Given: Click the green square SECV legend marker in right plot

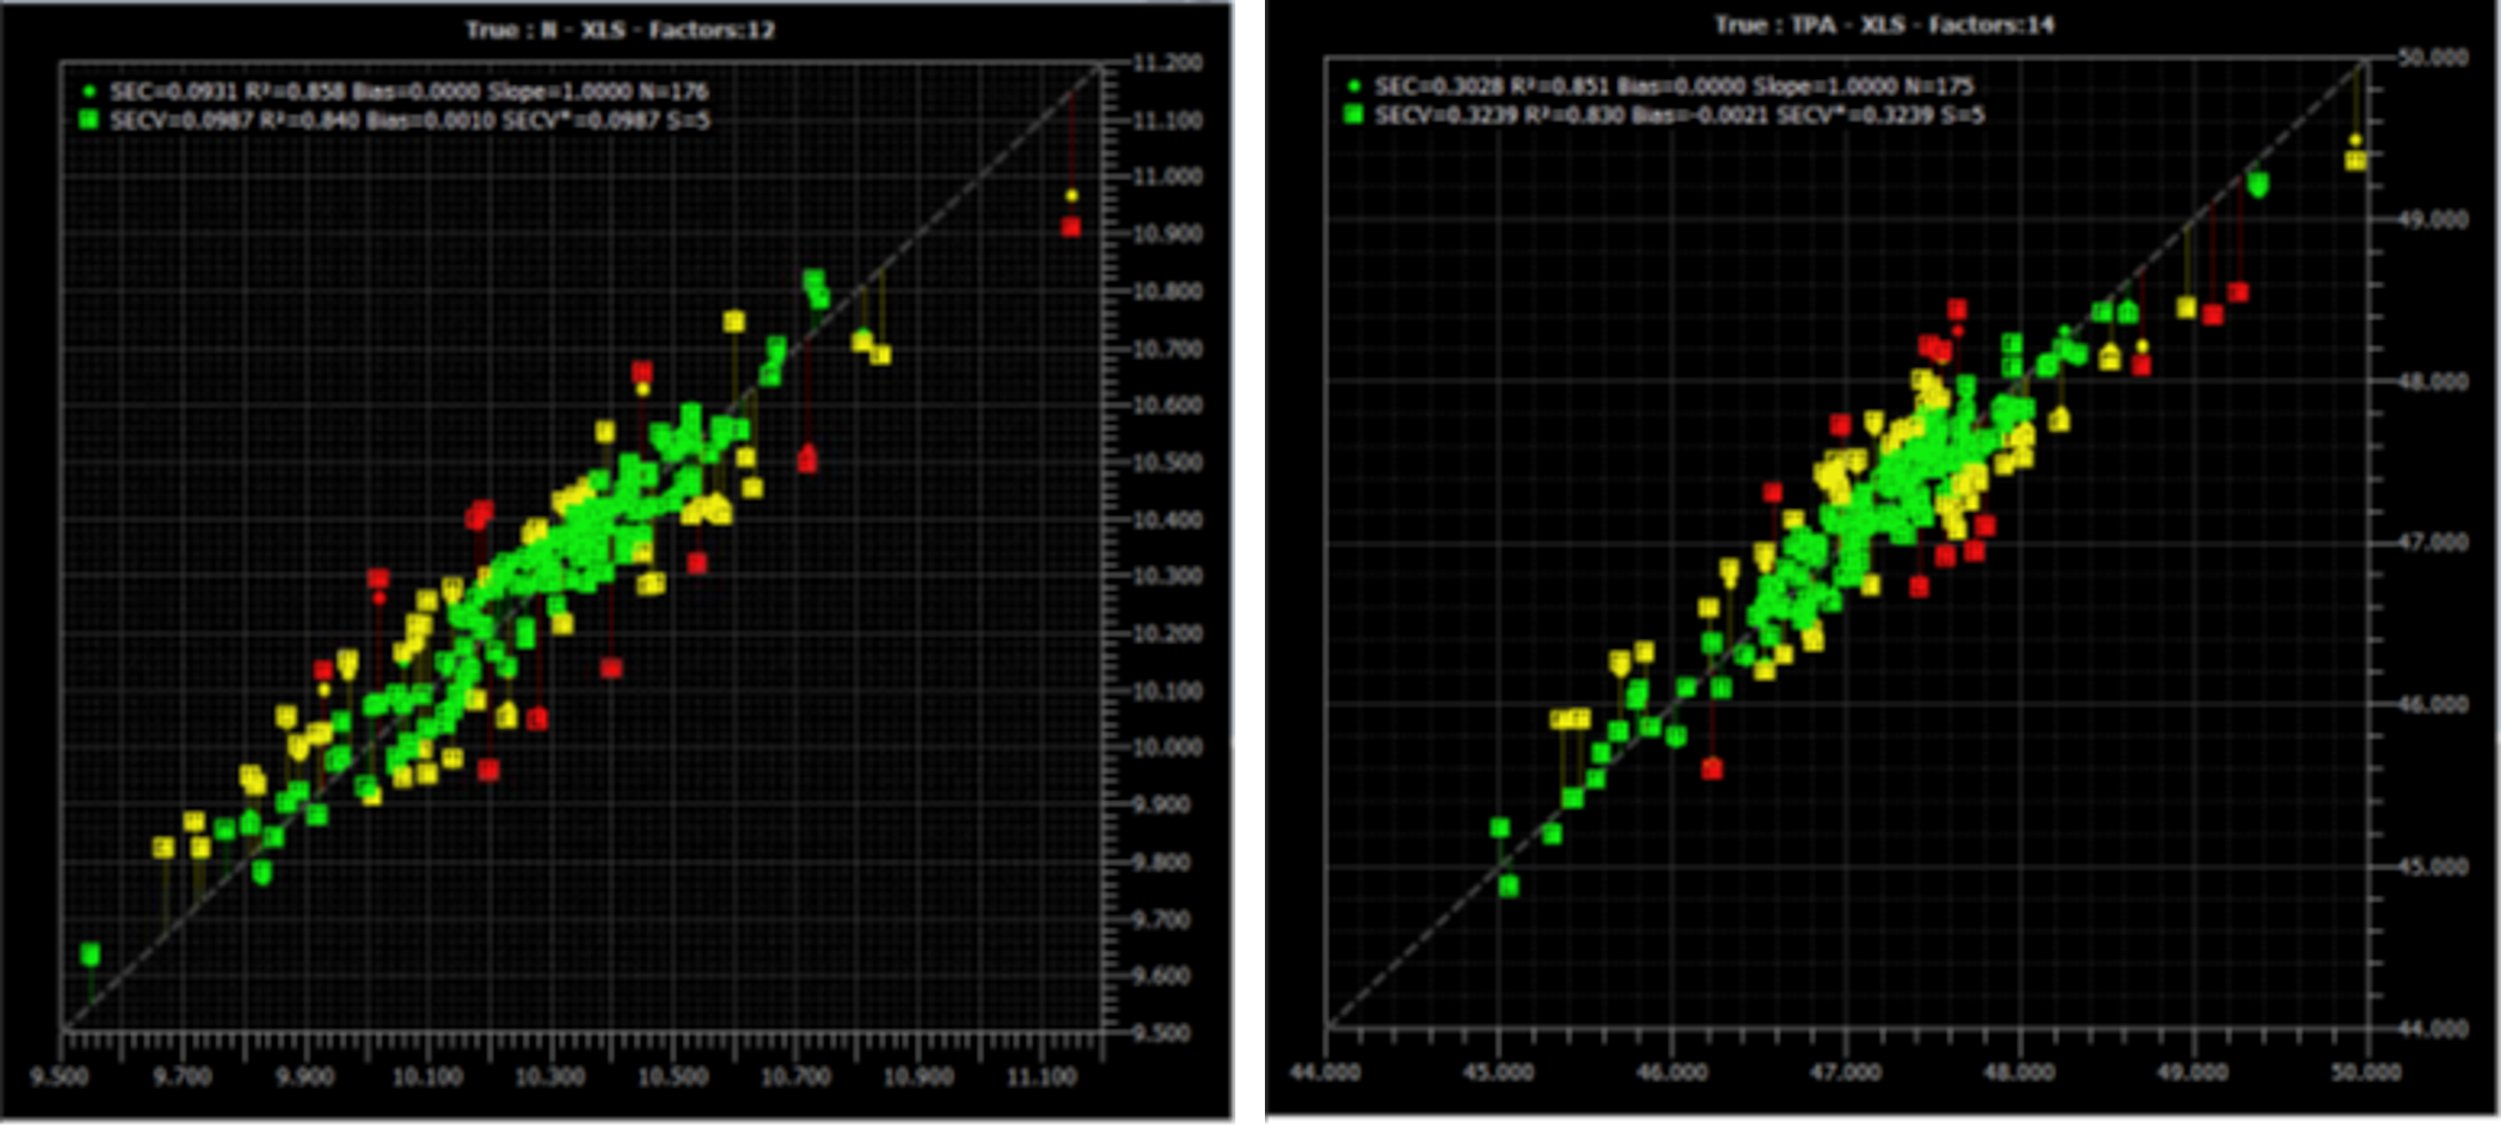Looking at the screenshot, I should coord(1354,115).
